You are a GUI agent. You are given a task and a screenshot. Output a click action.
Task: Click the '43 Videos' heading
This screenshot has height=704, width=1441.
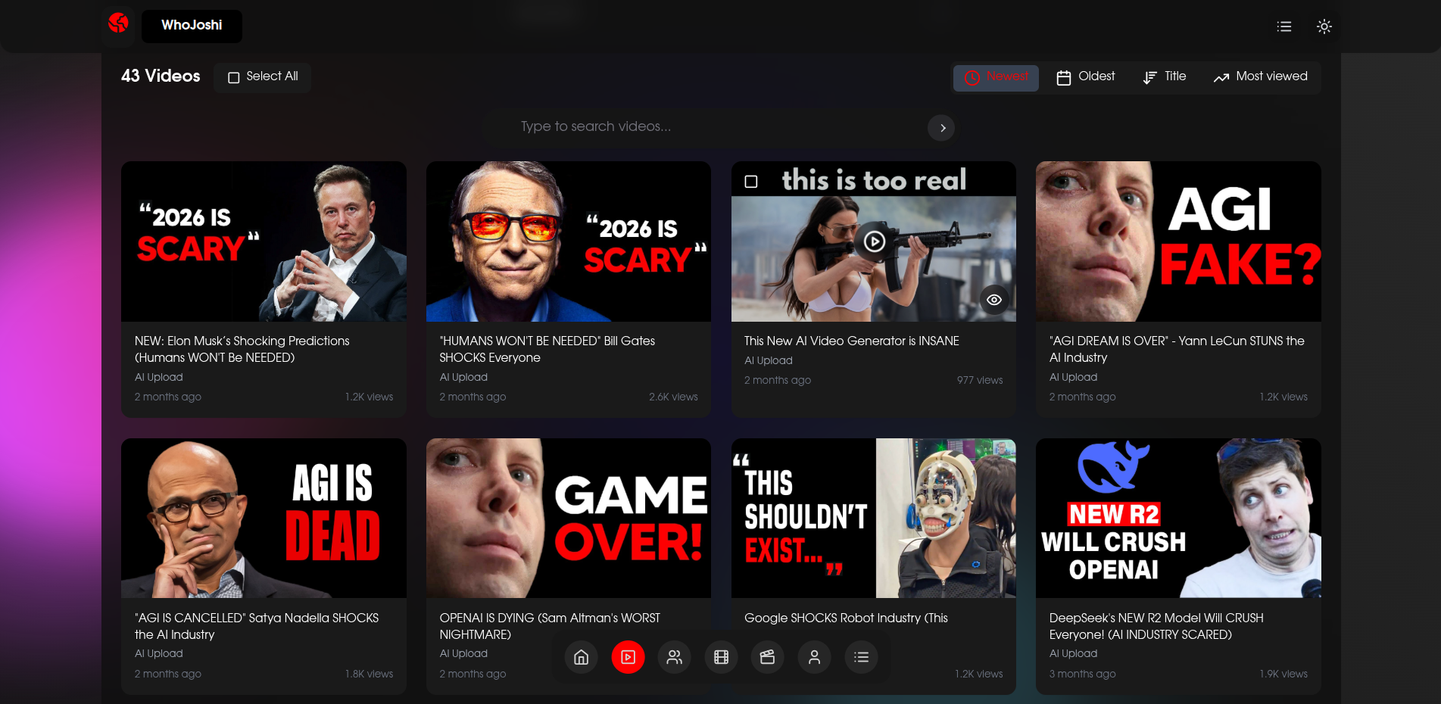tap(161, 76)
